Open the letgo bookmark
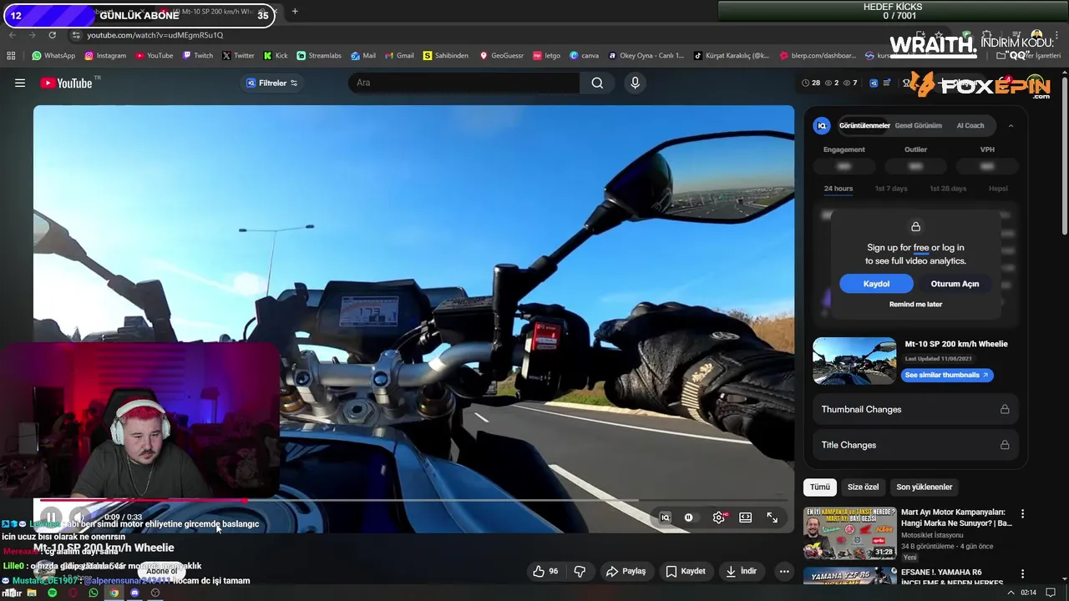The height and width of the screenshot is (601, 1069). tap(547, 55)
